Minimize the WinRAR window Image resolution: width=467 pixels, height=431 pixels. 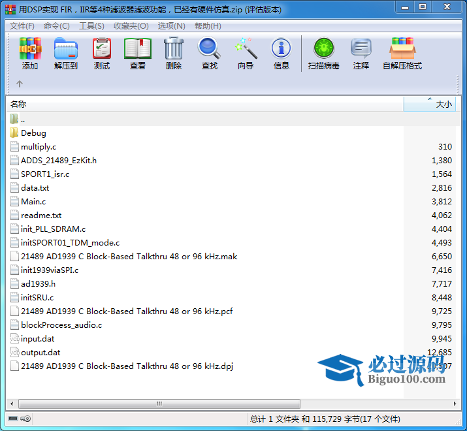pyautogui.click(x=405, y=7)
